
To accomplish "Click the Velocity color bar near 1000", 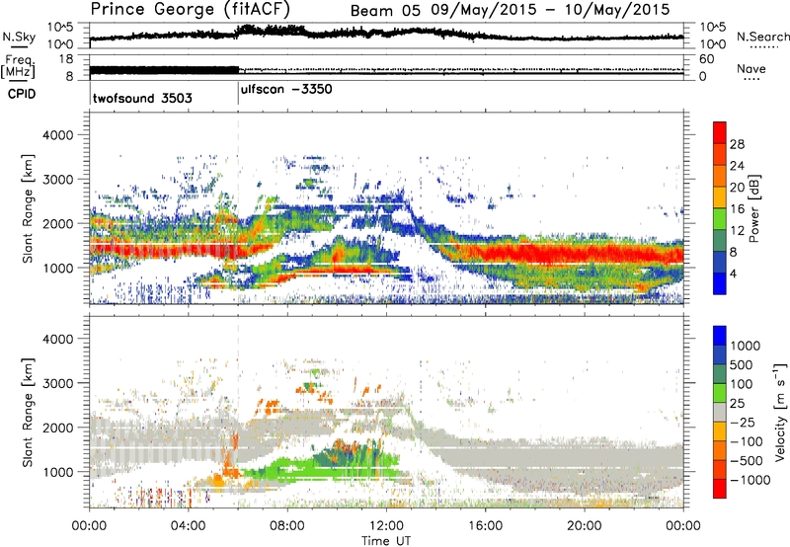I will (x=720, y=346).
